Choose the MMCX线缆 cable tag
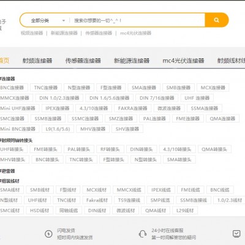245x245 pixels. coord(129,190)
